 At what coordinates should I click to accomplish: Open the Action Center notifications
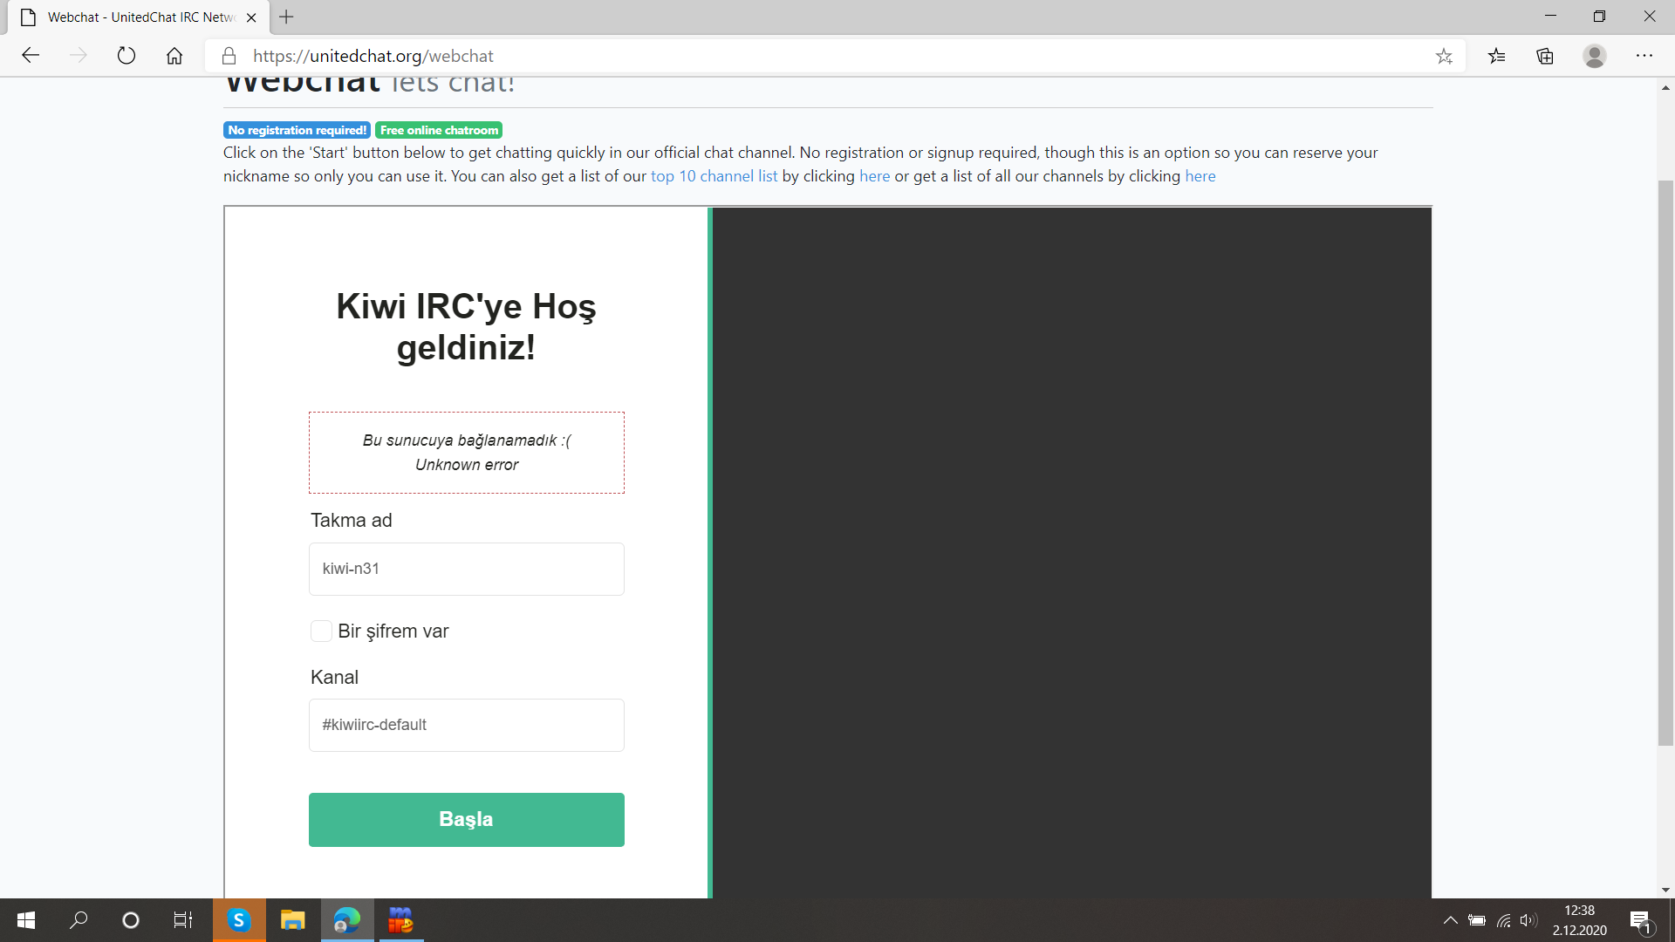1640,920
